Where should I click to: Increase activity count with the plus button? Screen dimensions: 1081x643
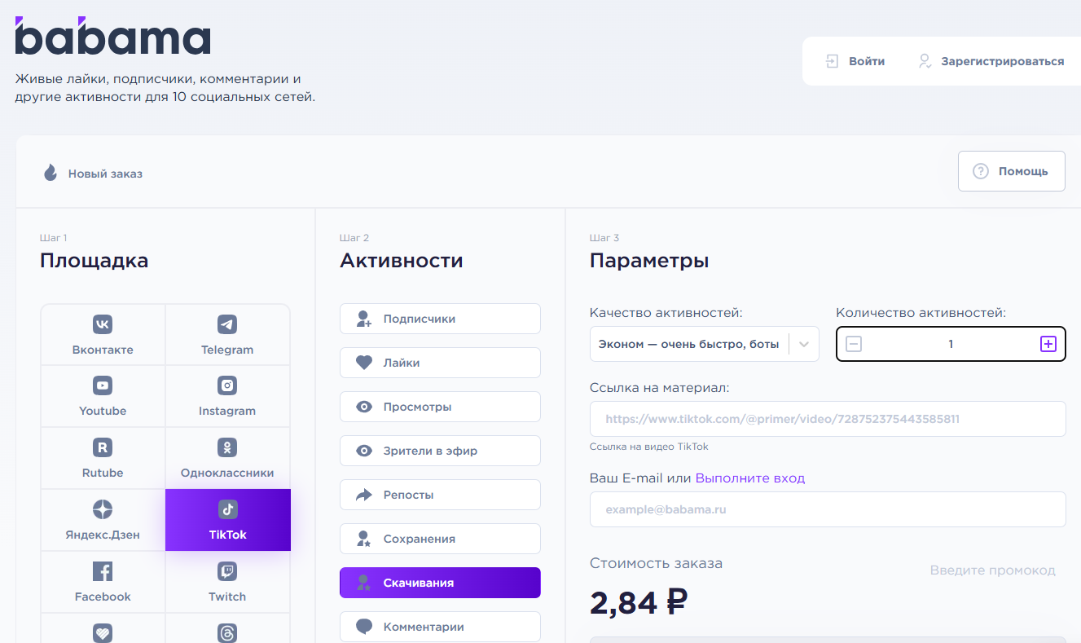point(1048,344)
